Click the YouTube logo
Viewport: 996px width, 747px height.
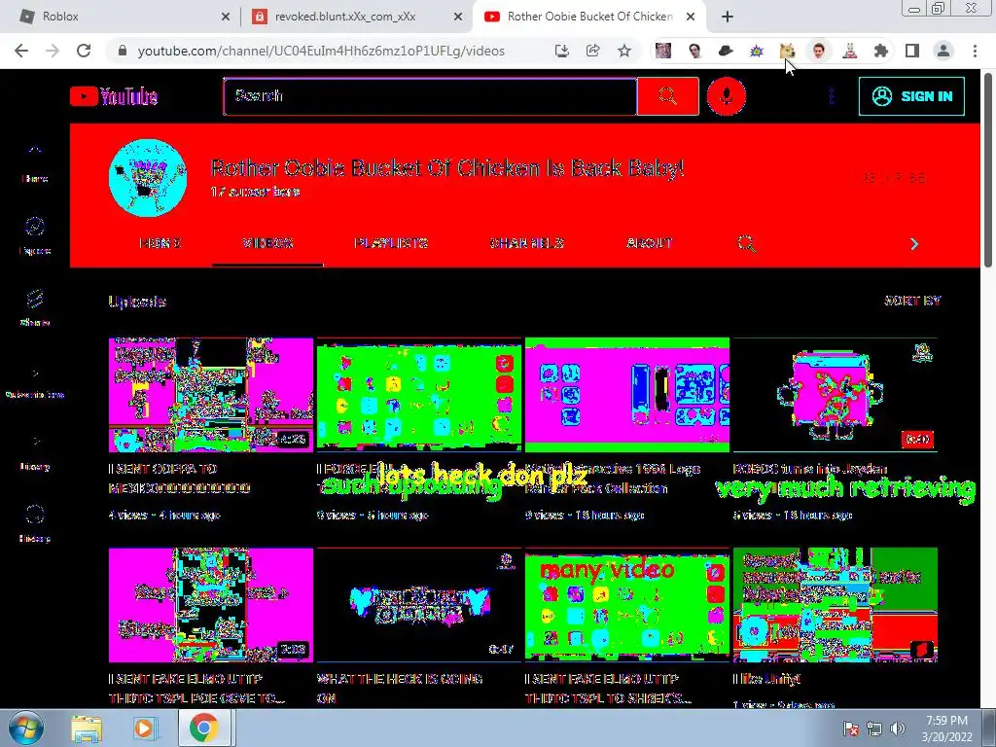point(114,96)
